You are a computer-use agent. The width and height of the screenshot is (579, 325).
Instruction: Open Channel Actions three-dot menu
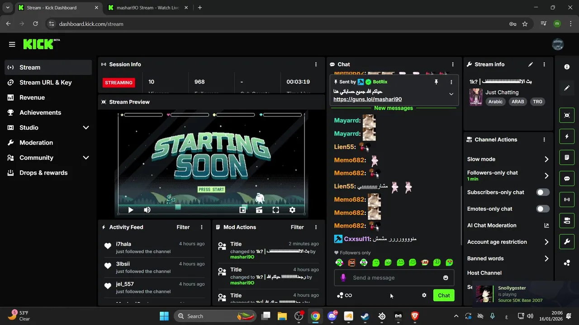pos(544,140)
